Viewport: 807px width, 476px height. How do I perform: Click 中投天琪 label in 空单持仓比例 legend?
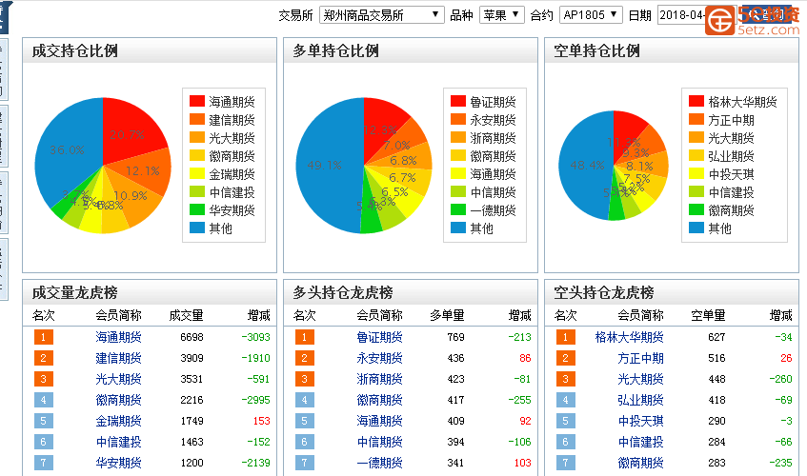(x=731, y=174)
